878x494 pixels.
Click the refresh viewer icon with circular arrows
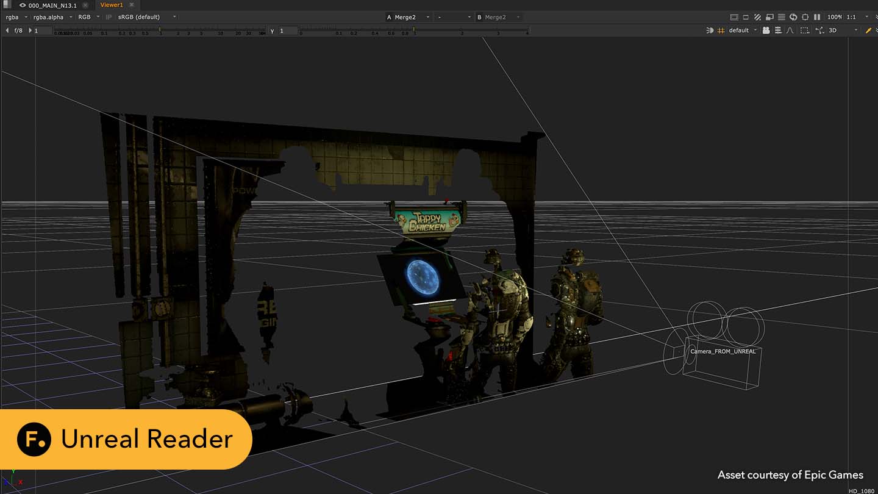[793, 17]
